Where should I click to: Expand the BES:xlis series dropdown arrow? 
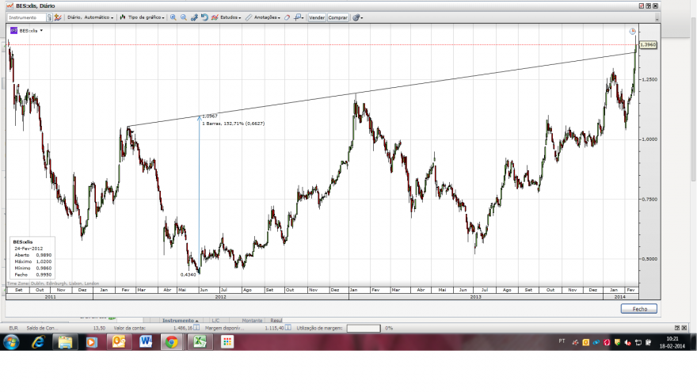41,31
